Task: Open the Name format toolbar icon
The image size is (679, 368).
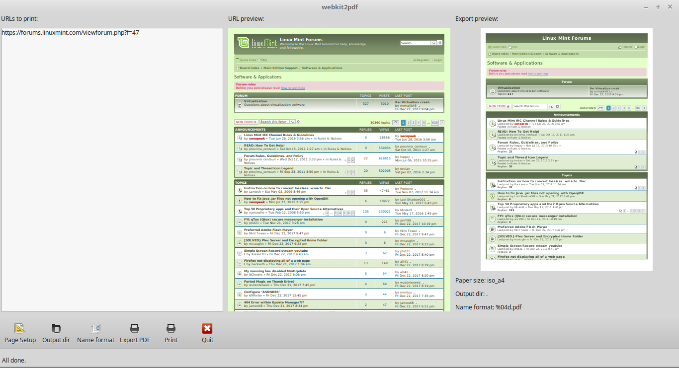Action: click(96, 328)
